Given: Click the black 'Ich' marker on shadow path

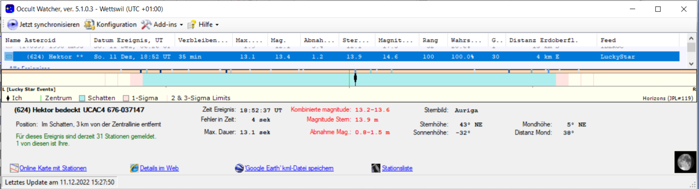Looking at the screenshot, I should point(355,78).
